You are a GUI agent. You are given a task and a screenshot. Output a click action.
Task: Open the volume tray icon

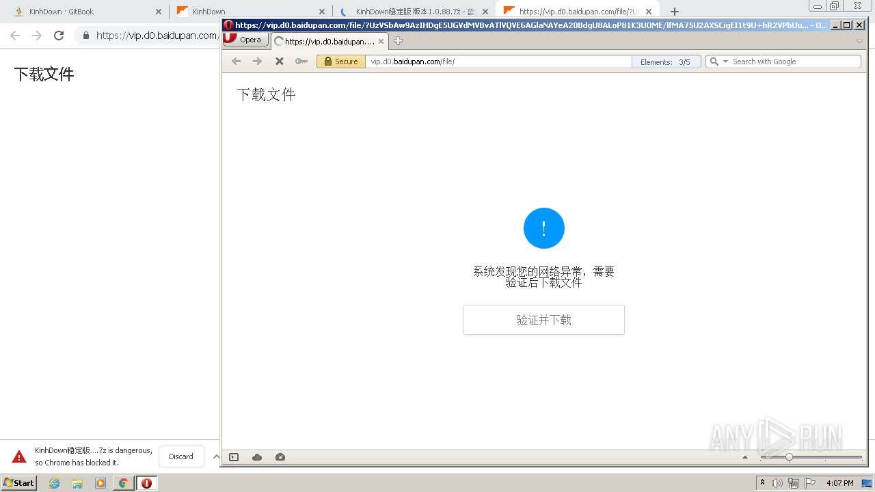tap(777, 483)
